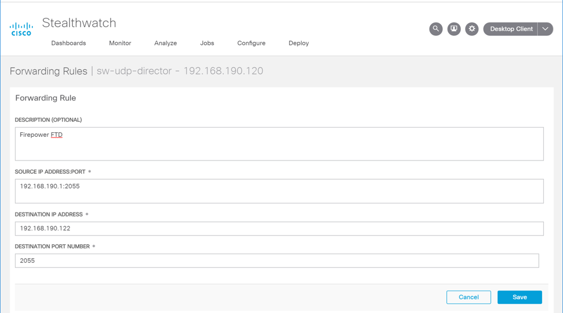Cancel the forwarding rule
The image size is (563, 313).
(469, 297)
